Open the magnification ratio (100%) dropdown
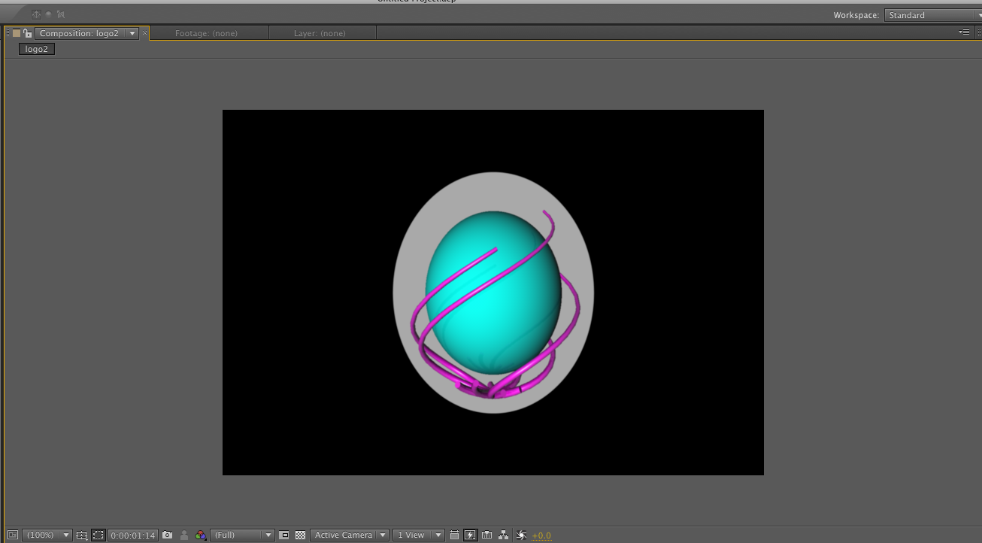 (47, 535)
